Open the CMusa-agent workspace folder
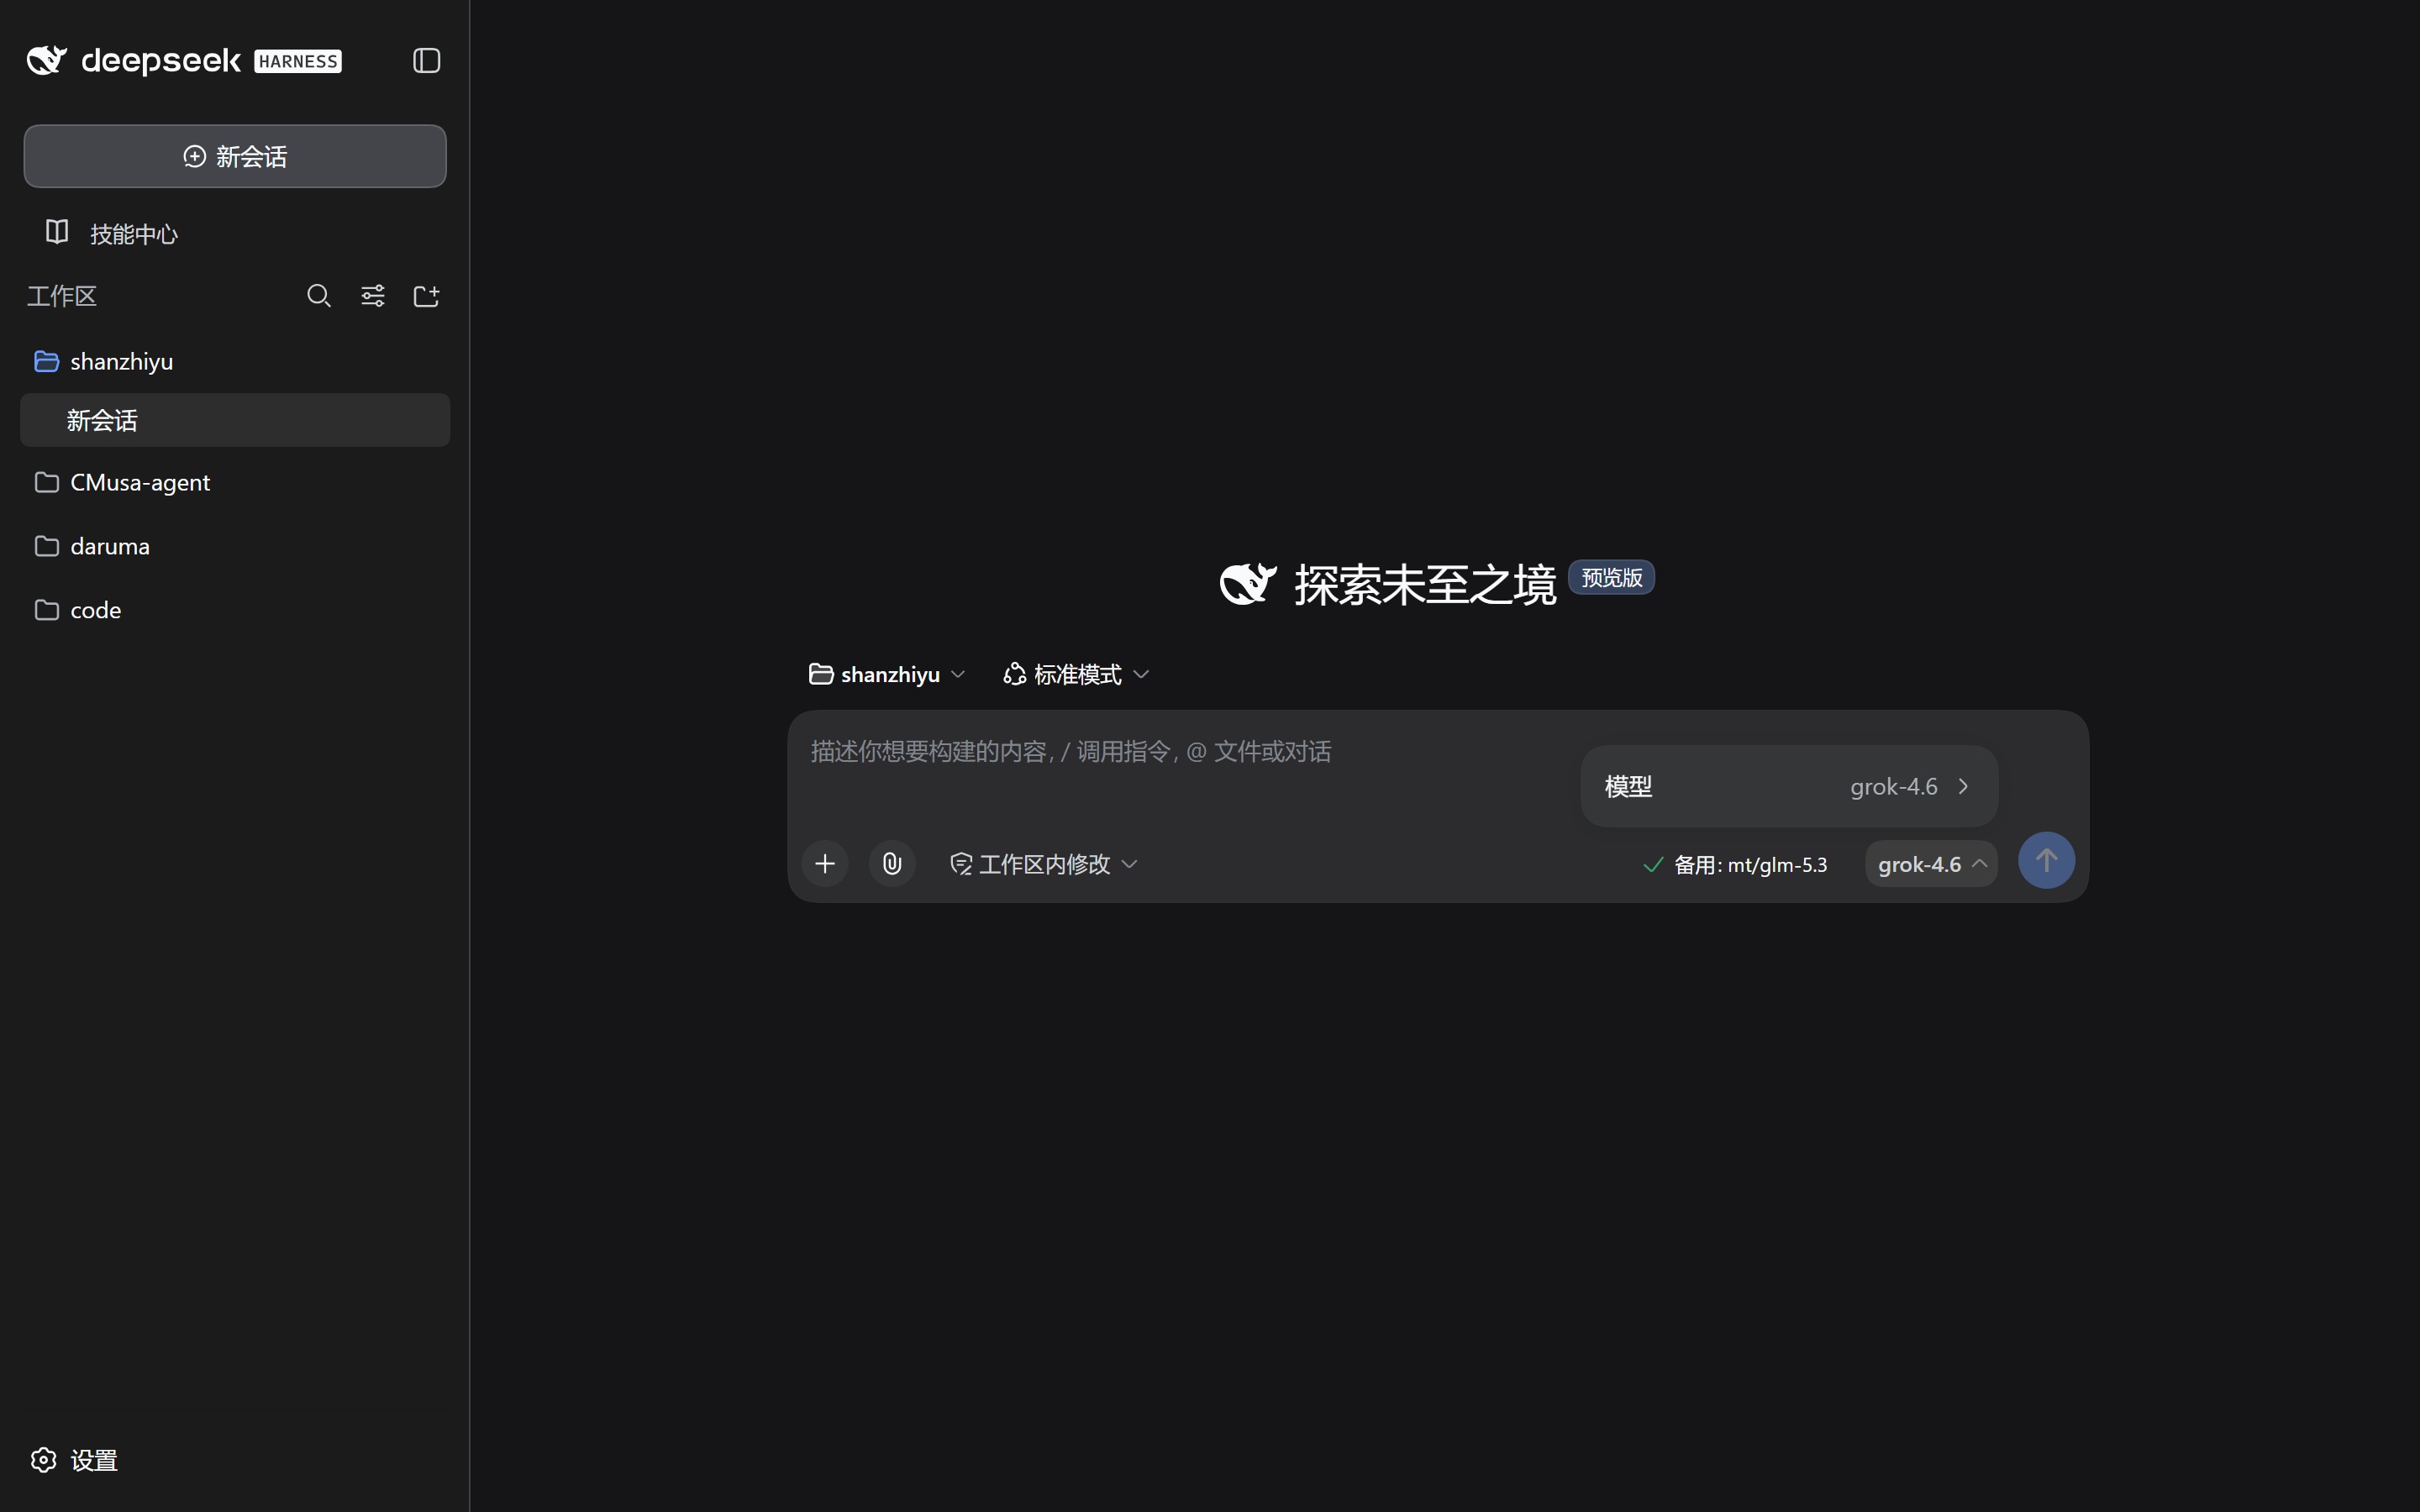Image resolution: width=2420 pixels, height=1512 pixels. tap(235, 482)
